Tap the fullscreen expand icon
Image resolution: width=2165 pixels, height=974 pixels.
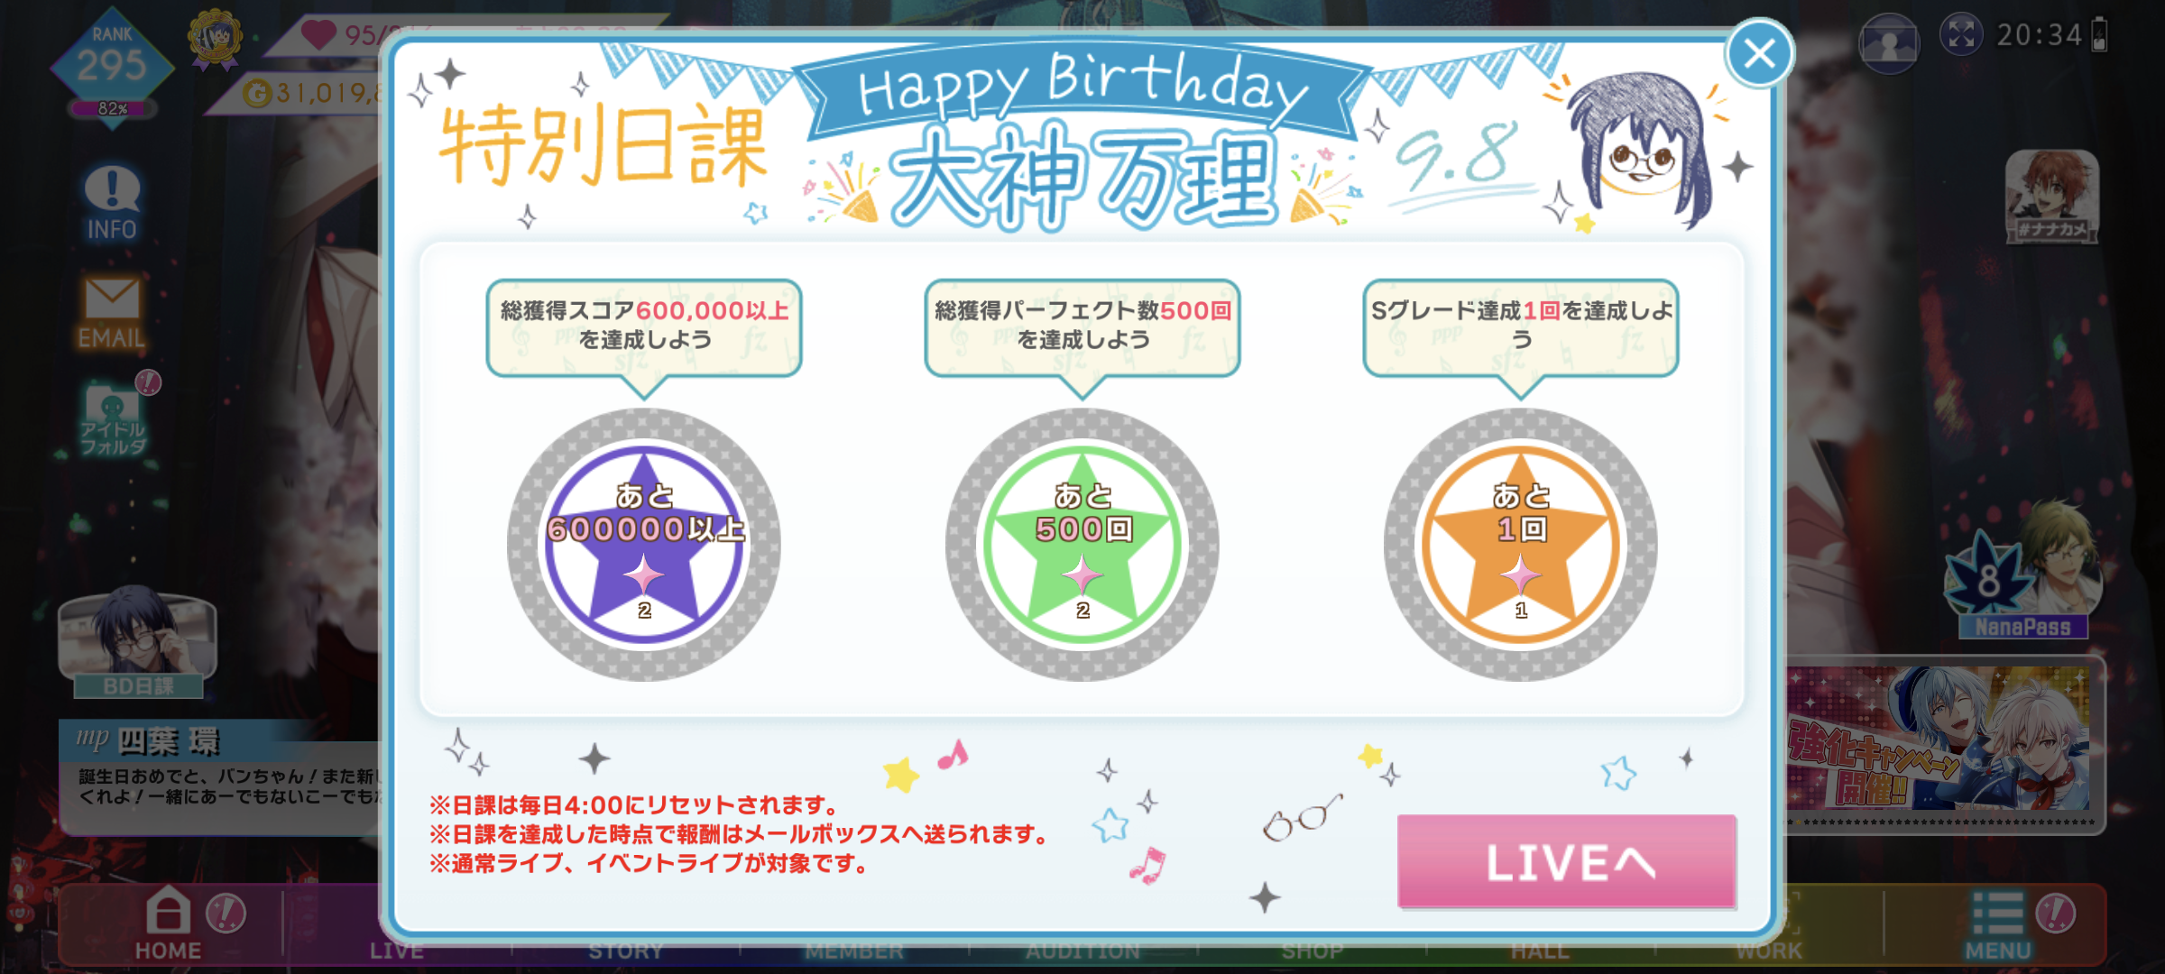(1961, 36)
